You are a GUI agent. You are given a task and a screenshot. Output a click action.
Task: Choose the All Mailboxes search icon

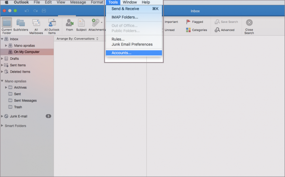[x=36, y=23]
